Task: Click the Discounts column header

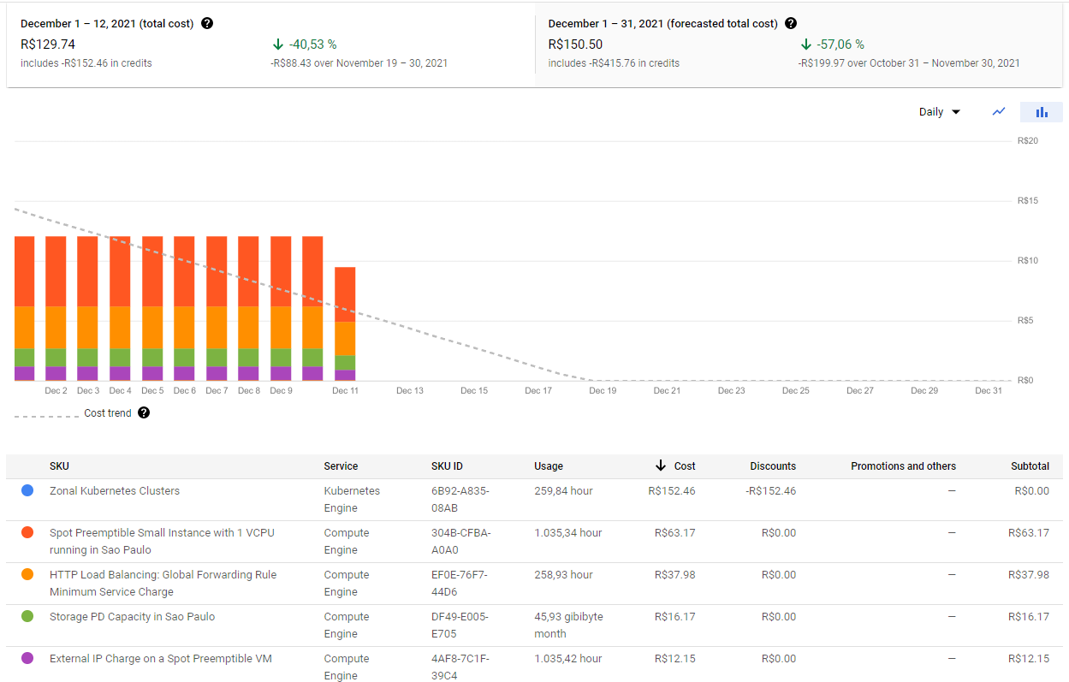Action: [x=773, y=466]
